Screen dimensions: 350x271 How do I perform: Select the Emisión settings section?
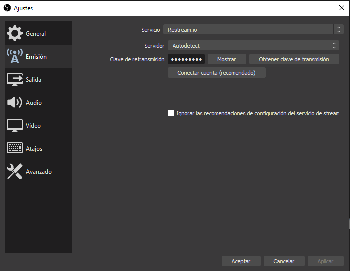click(x=38, y=56)
